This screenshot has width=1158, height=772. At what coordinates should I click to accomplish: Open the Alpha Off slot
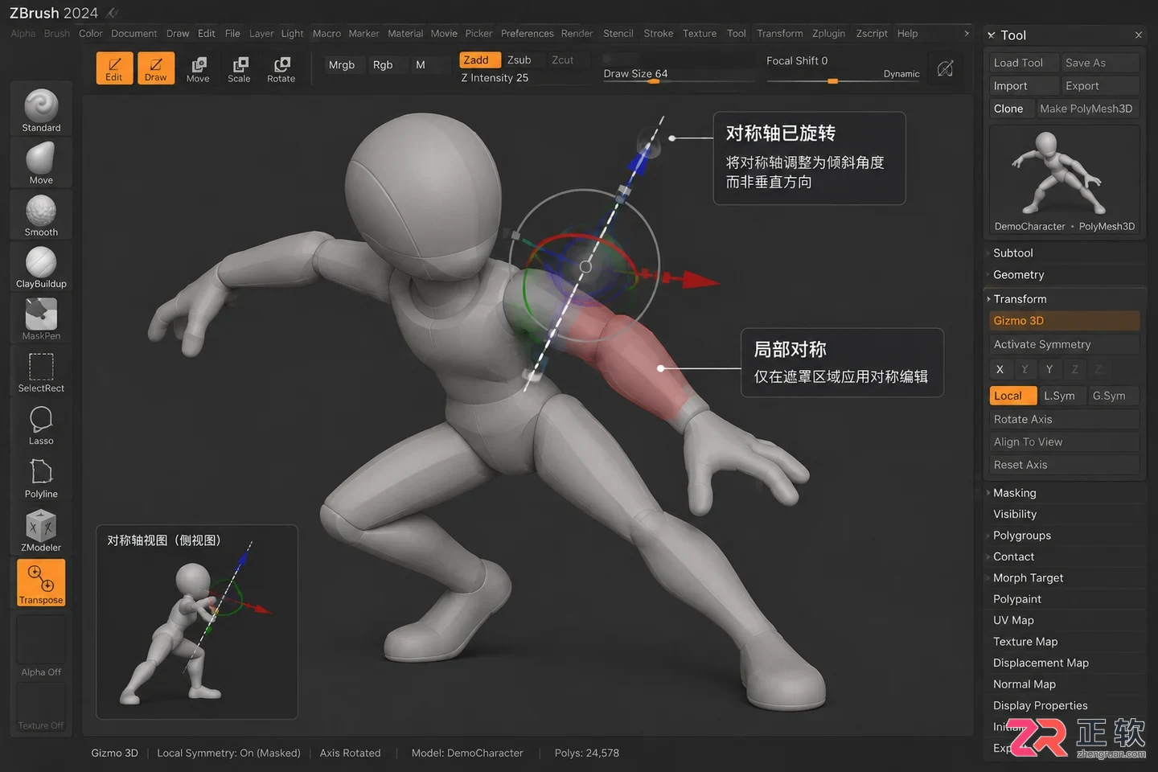[41, 648]
